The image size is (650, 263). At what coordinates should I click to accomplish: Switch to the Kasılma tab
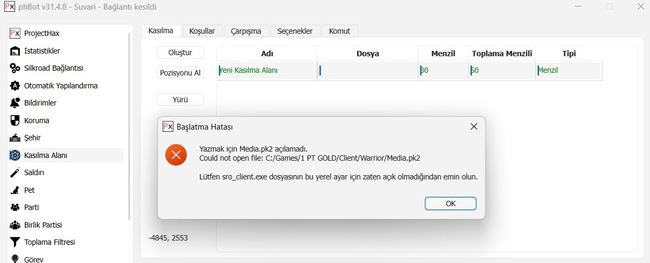click(161, 31)
